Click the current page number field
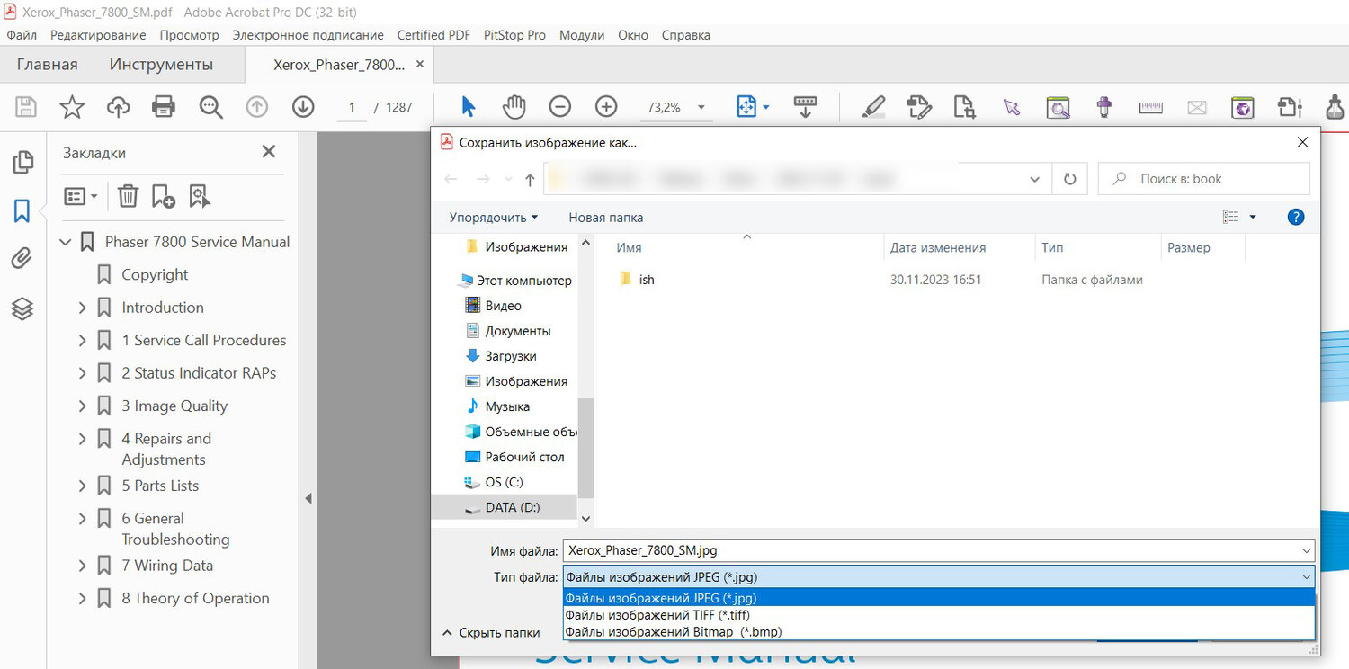This screenshot has width=1349, height=669. coord(352,108)
